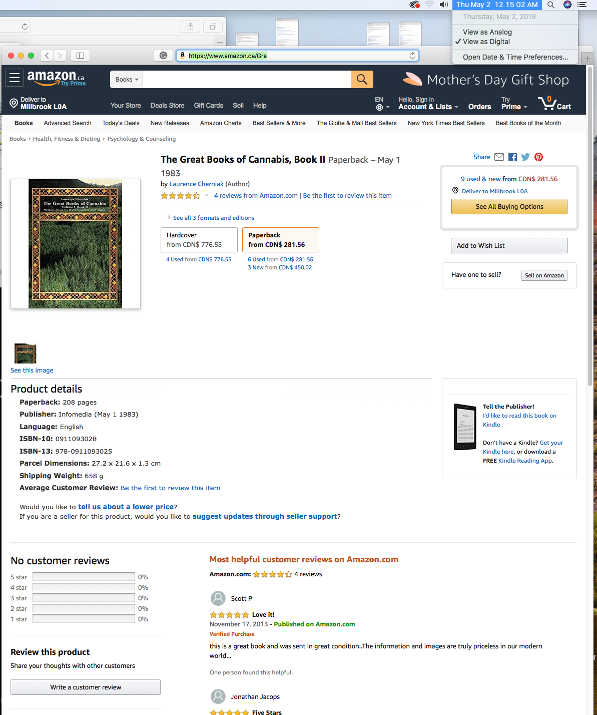Viewport: 597px width, 715px height.
Task: Open Spotlight search in menu bar
Action: pos(550,5)
